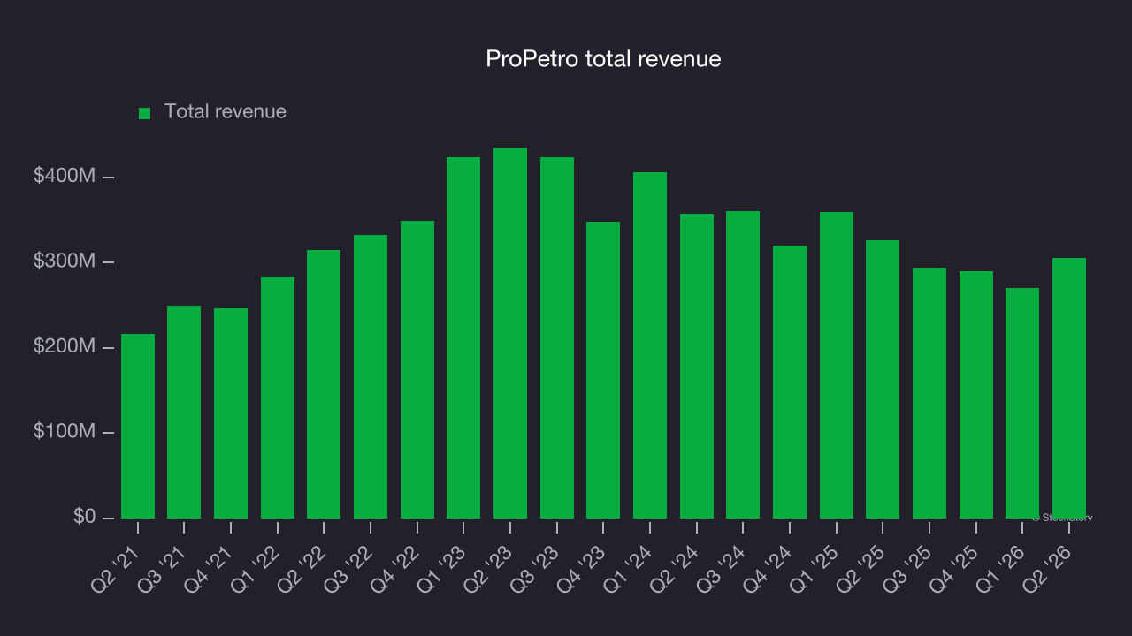Image resolution: width=1132 pixels, height=636 pixels.
Task: Select the Q1 '26 revenue bar
Action: (x=1022, y=403)
